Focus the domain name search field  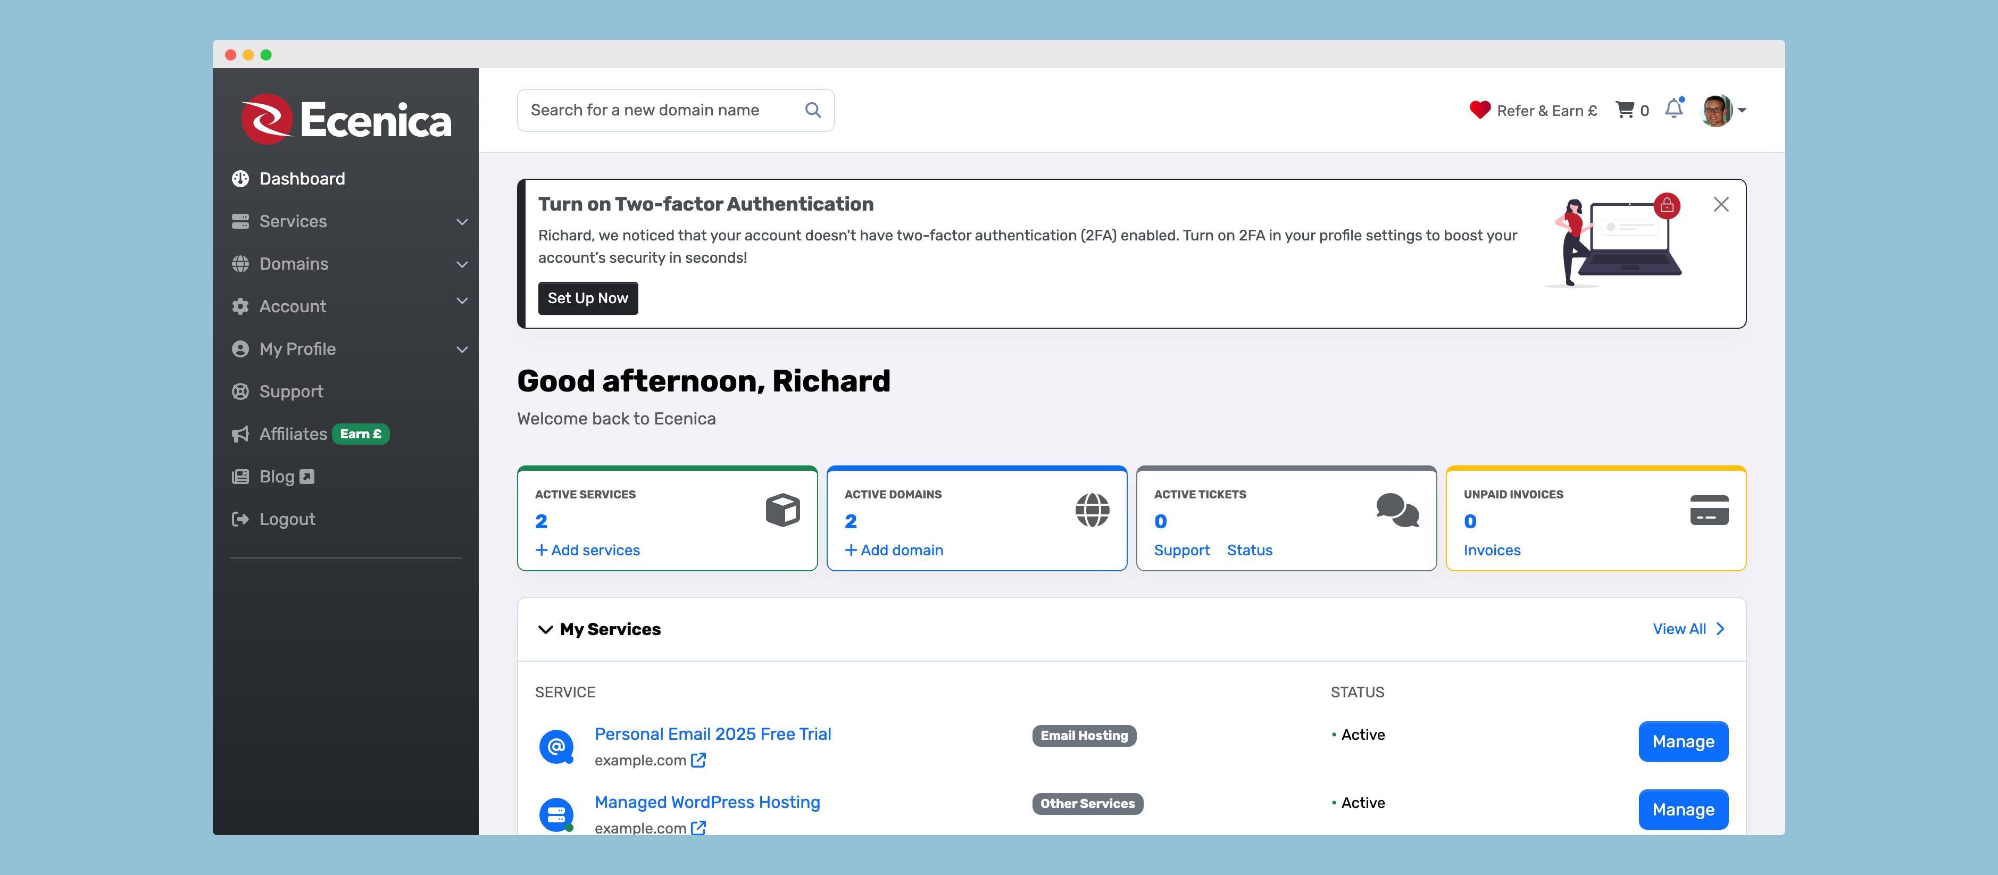point(676,110)
